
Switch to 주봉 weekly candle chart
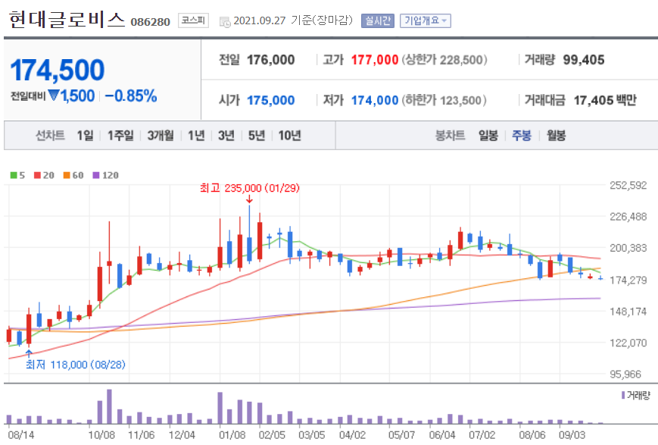[x=522, y=135]
